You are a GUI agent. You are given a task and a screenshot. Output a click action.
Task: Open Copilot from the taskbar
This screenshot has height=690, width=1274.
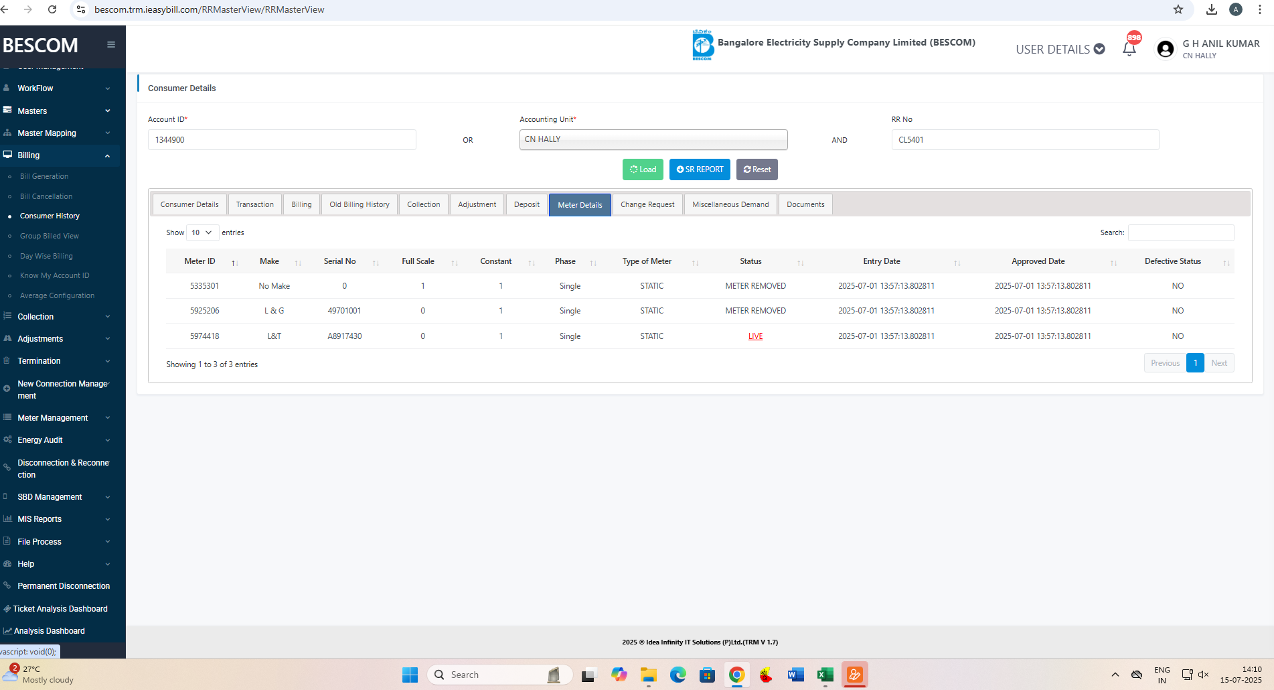pyautogui.click(x=619, y=675)
